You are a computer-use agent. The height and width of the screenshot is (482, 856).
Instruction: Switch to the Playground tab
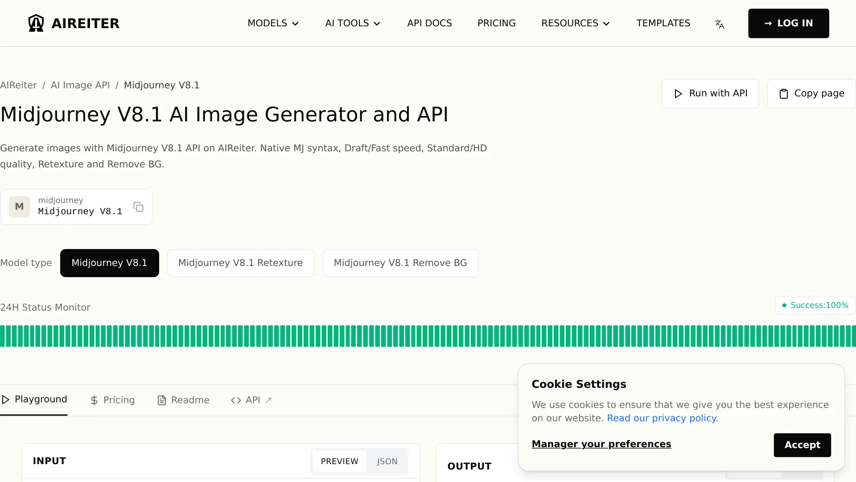(x=34, y=399)
